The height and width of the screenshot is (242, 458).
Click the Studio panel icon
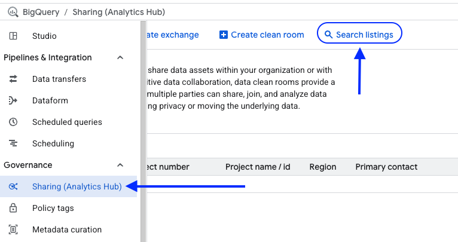[13, 36]
